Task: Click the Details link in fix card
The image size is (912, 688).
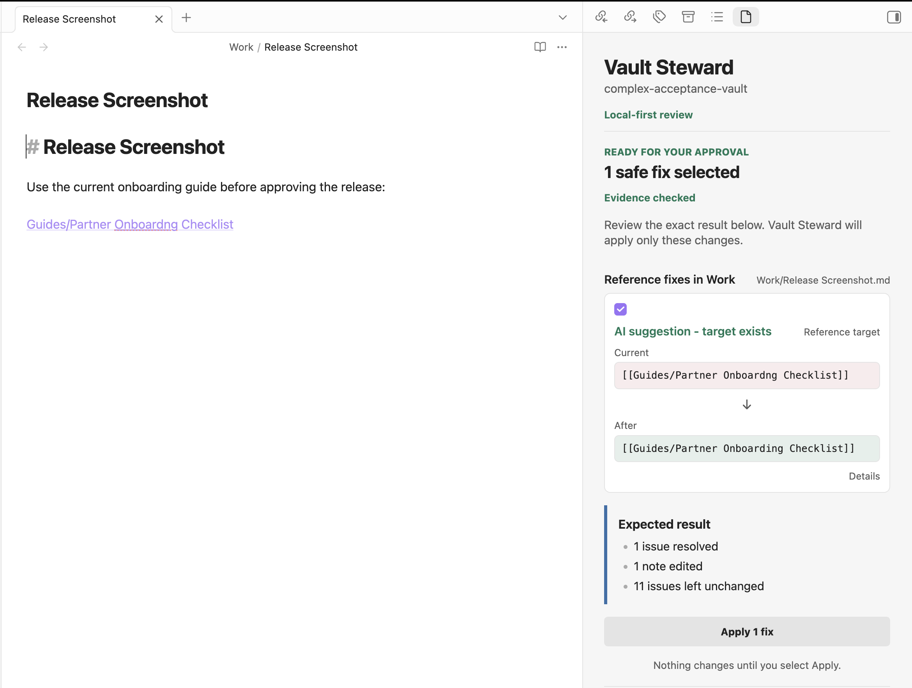Action: [x=864, y=476]
